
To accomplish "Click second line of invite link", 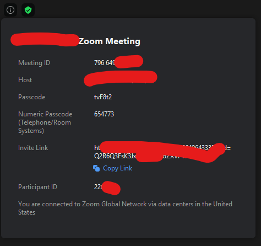I will click(140, 156).
